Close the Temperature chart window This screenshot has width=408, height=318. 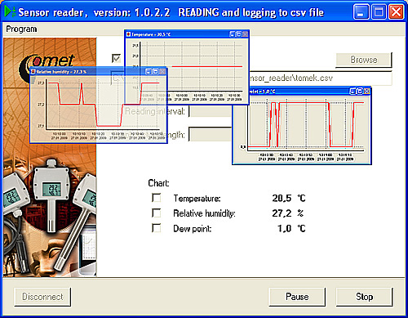coord(245,34)
